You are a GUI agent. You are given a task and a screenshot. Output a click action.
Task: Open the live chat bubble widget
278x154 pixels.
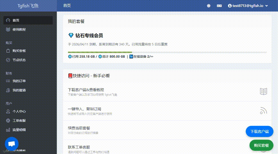[12, 144]
